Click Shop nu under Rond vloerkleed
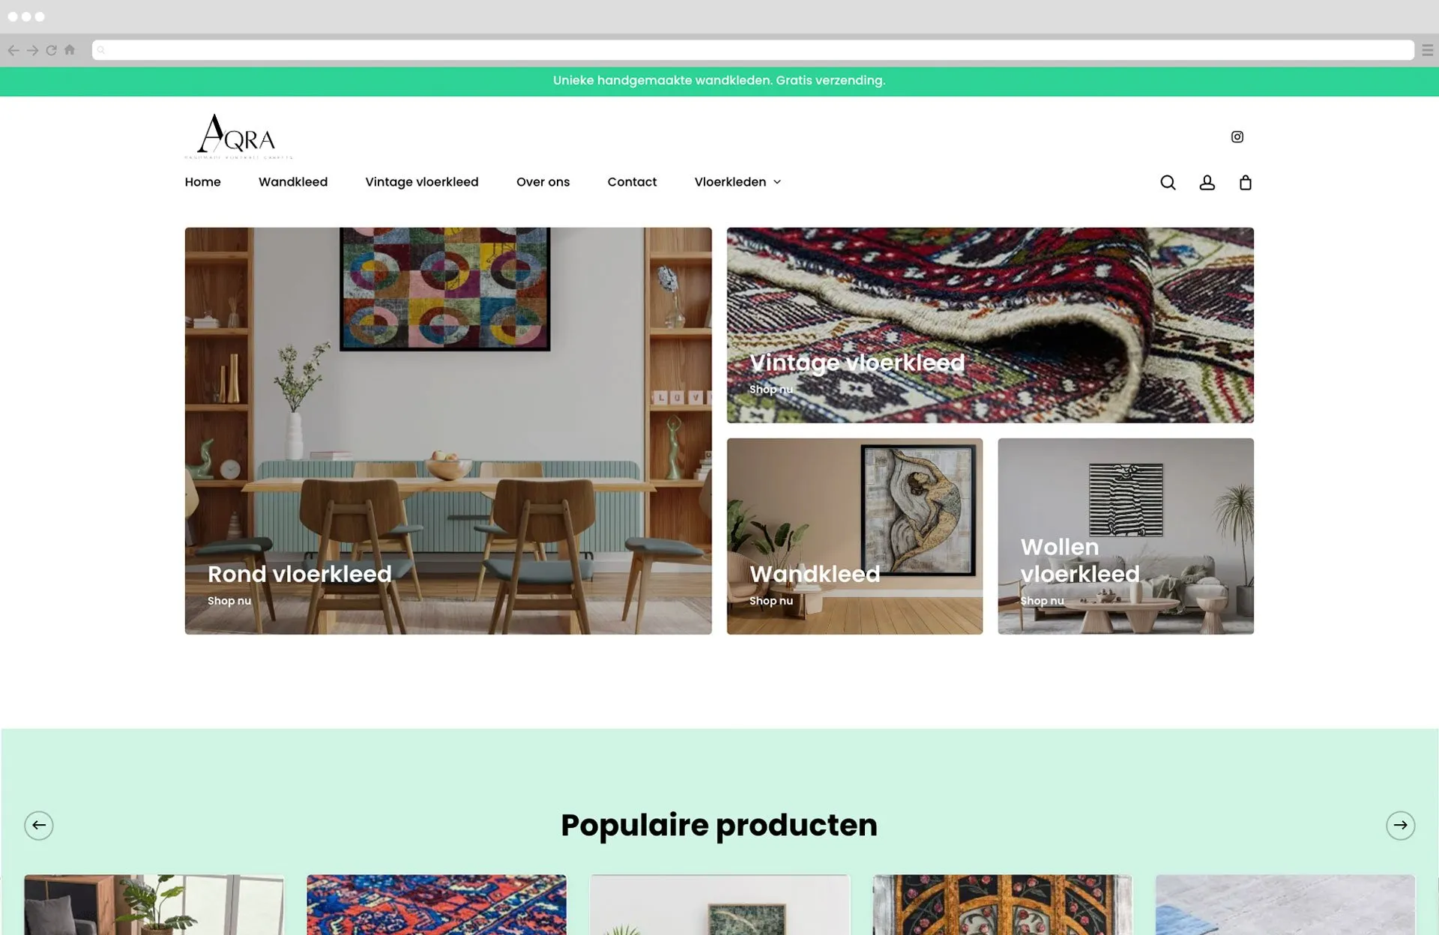 tap(229, 601)
